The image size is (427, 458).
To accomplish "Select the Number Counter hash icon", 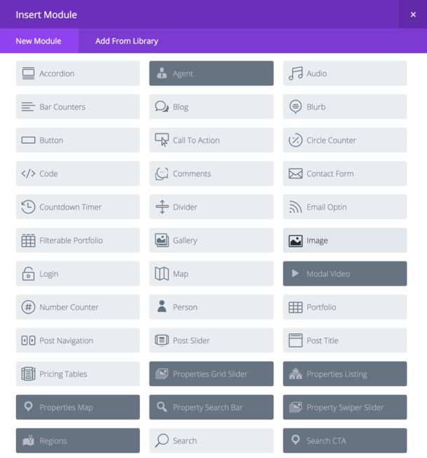I will pos(29,307).
